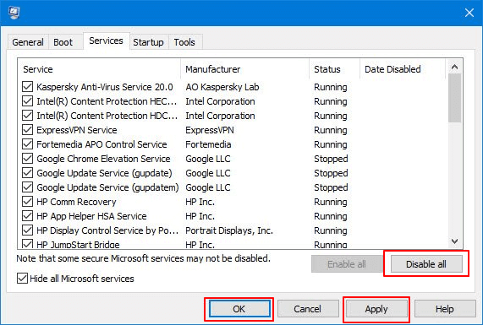
Task: Click Google LLC cell in the gupdate row
Action: [208, 173]
